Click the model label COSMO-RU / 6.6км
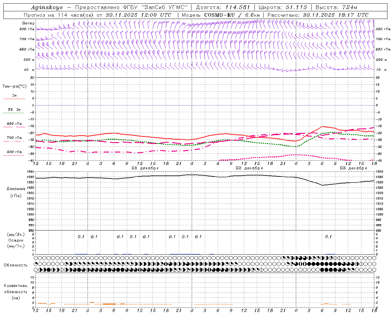392x313 pixels. click(232, 15)
